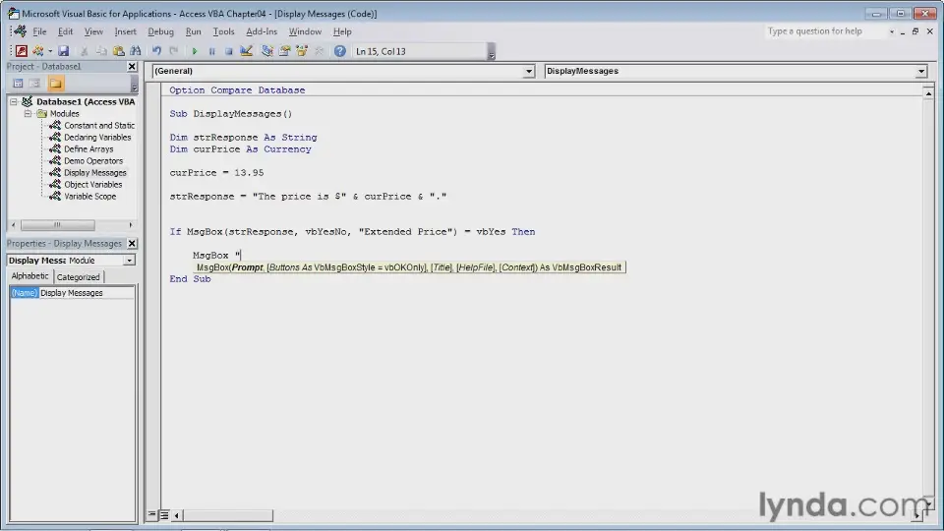Image resolution: width=944 pixels, height=531 pixels.
Task: Select the Variable Scope module
Action: tap(90, 197)
